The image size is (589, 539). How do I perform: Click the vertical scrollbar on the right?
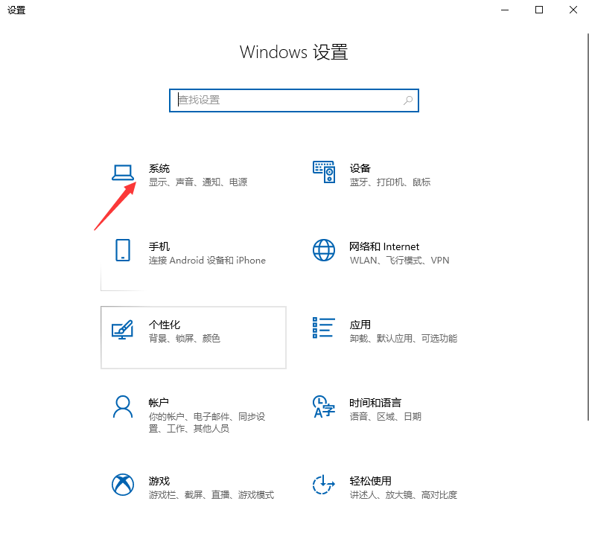[588, 227]
